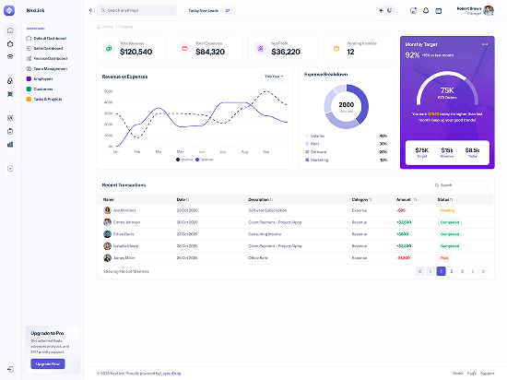The image size is (507, 380).
Task: Toggle the Expenses series in chart legend
Action: [x=205, y=160]
